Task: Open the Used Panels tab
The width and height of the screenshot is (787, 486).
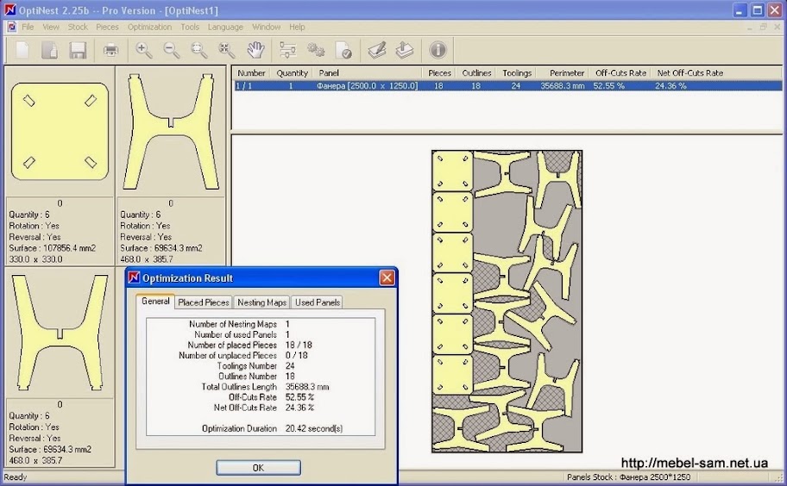Action: pyautogui.click(x=317, y=302)
